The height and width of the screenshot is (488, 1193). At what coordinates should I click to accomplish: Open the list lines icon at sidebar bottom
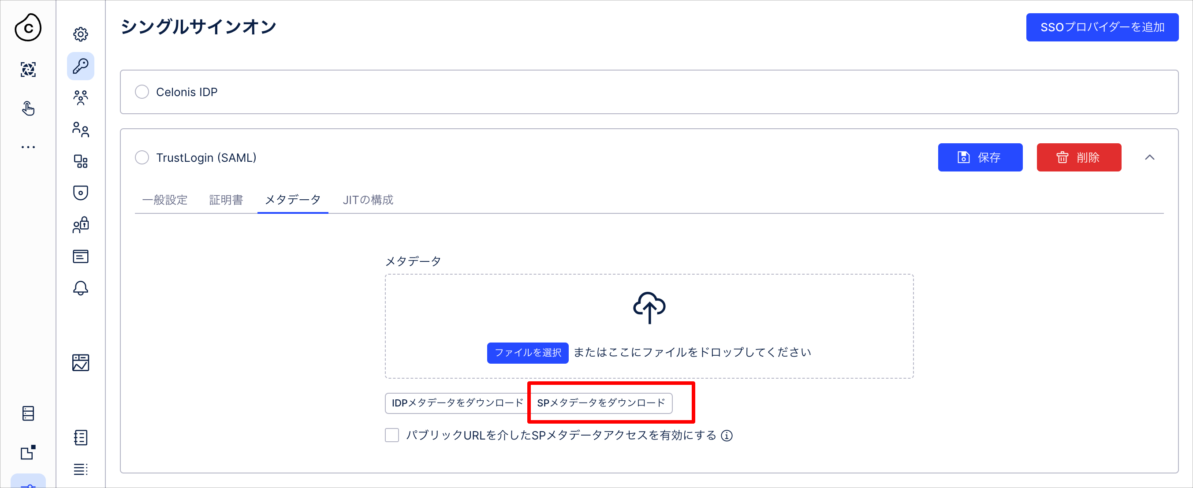pos(81,469)
